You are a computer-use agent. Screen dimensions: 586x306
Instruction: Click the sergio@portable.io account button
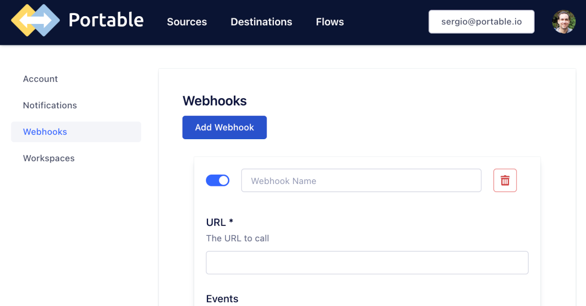coord(481,21)
